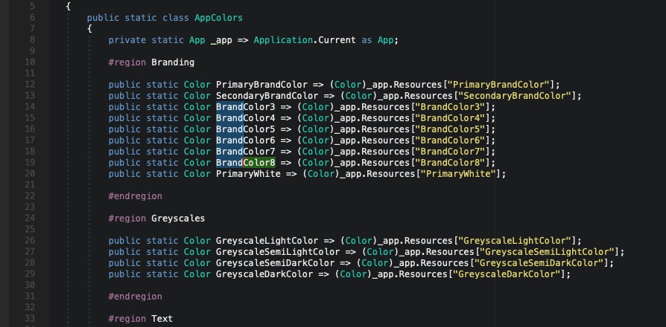Click the "BrandColor5" string literal
Image resolution: width=666 pixels, height=327 pixels.
450,129
